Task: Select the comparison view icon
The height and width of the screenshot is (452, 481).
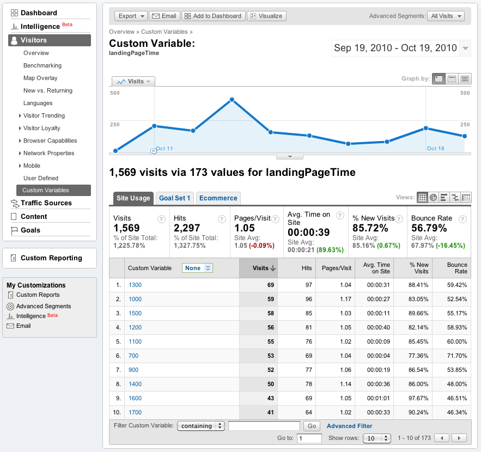Action: tap(455, 198)
